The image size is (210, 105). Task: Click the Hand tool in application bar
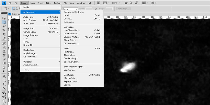tap(126, 3)
